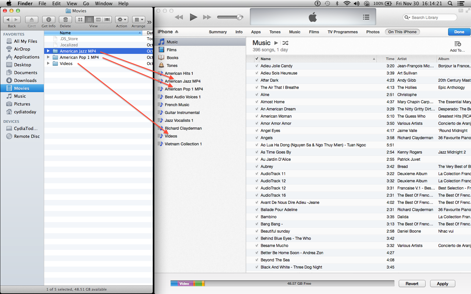This screenshot has width=471, height=294.
Task: Click the Delete trash icon in Finder
Action: 65,20
